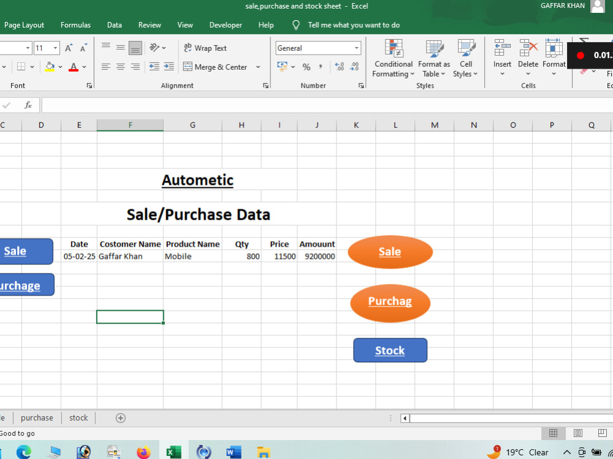This screenshot has height=459, width=613.
Task: Click the Orientation text rotate icon
Action: [155, 48]
